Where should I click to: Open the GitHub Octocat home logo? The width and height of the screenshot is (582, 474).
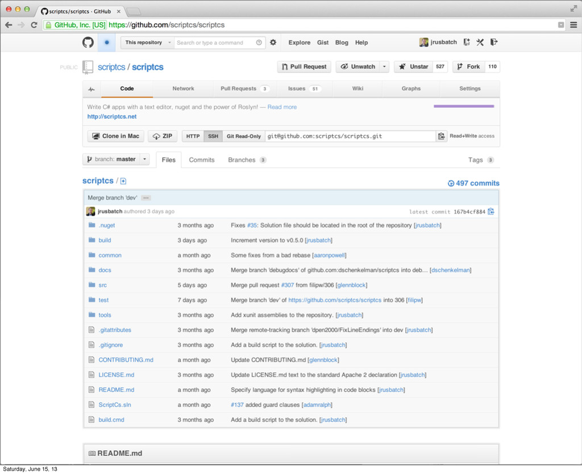(x=88, y=42)
